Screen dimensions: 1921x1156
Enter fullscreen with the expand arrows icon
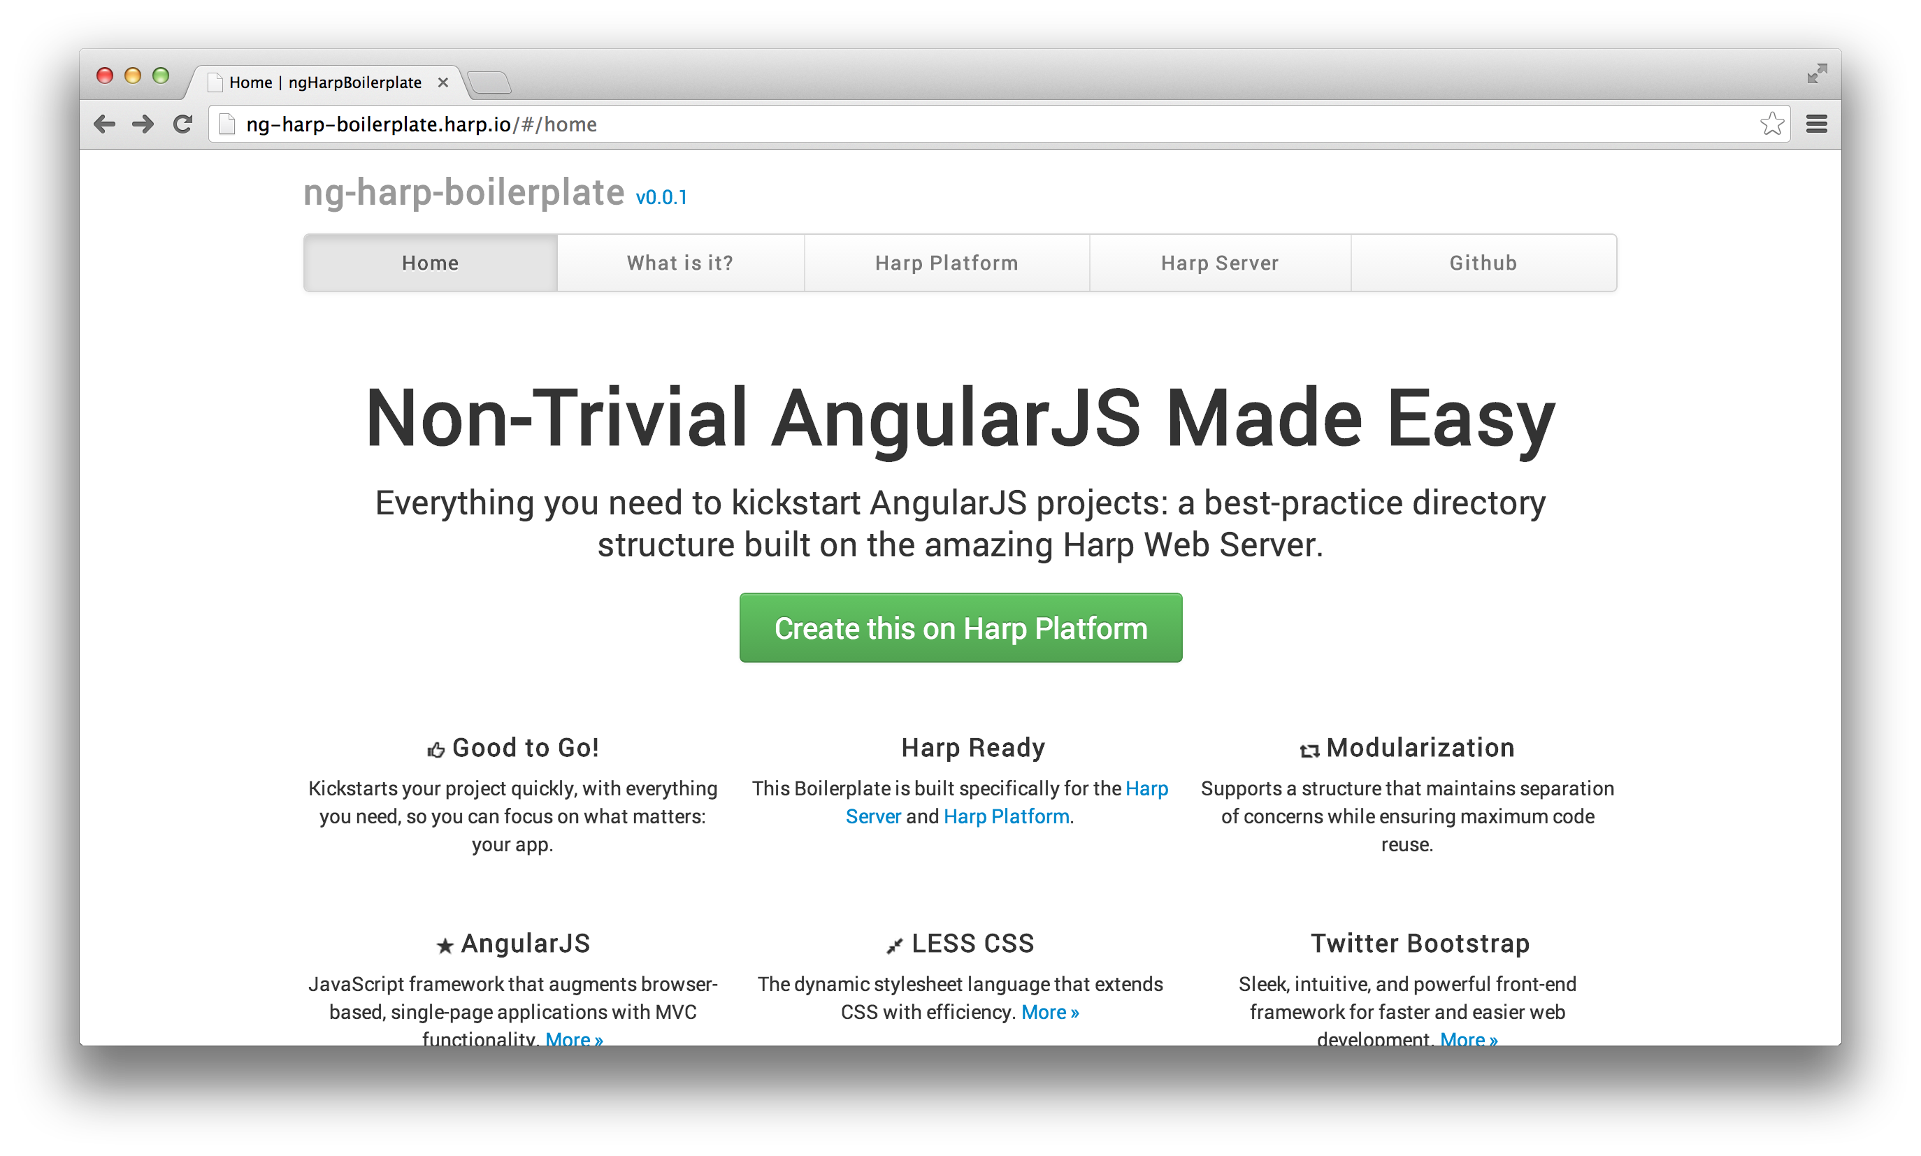[x=1817, y=73]
